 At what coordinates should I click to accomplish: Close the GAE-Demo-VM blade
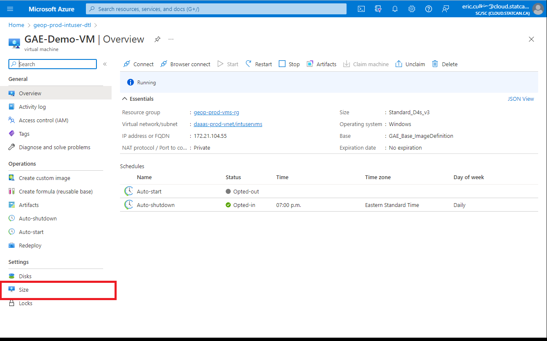click(x=531, y=39)
